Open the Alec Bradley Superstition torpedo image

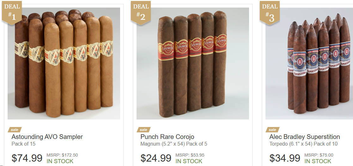coord(309,64)
